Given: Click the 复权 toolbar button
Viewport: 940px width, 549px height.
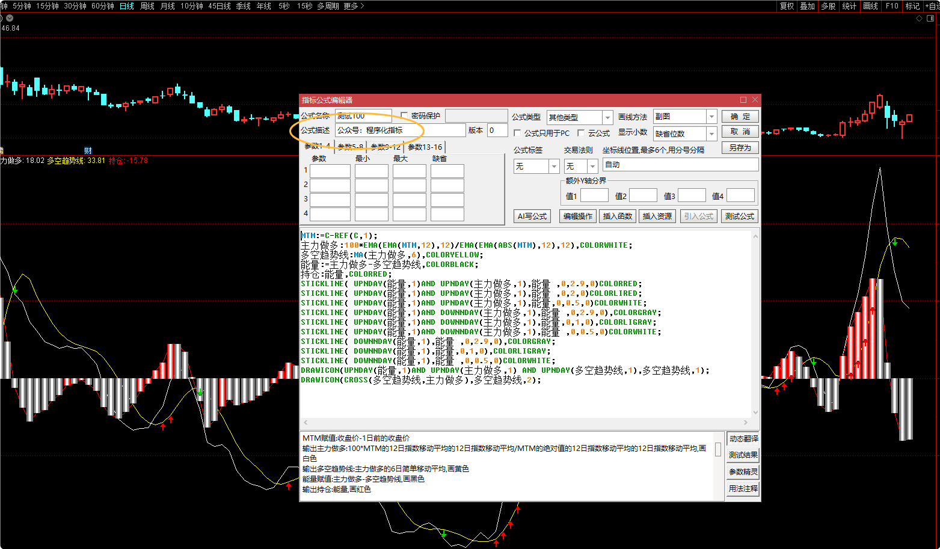Looking at the screenshot, I should click(787, 6).
